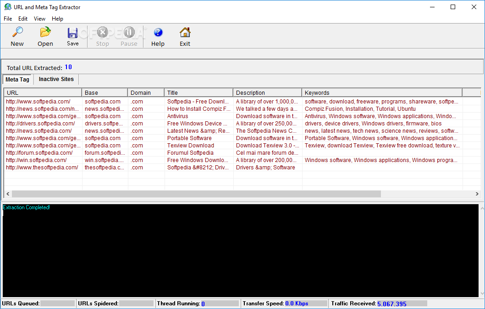This screenshot has height=309, width=485.
Task: Click the table's right horizontal scroll arrow
Action: [x=477, y=194]
